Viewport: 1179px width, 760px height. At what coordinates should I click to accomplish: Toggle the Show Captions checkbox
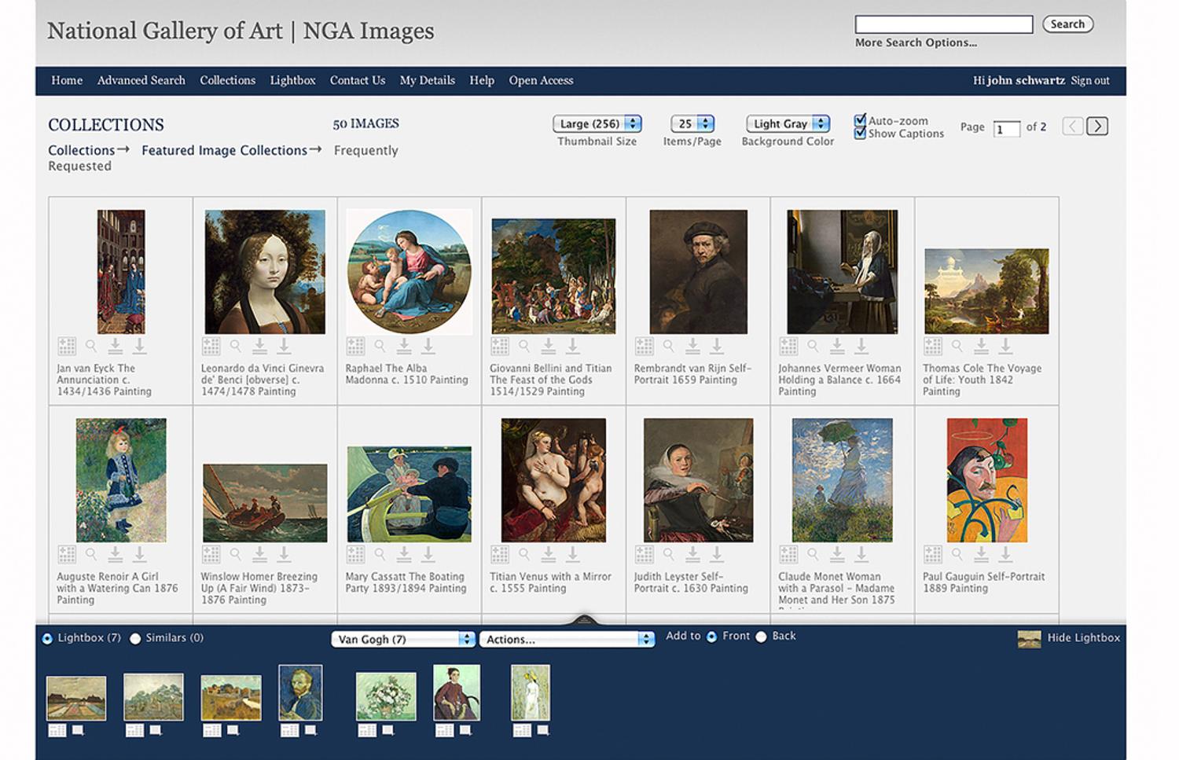(x=860, y=134)
